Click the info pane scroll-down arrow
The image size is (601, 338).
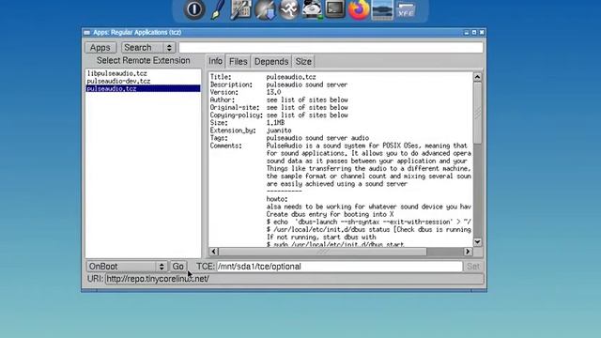(477, 242)
